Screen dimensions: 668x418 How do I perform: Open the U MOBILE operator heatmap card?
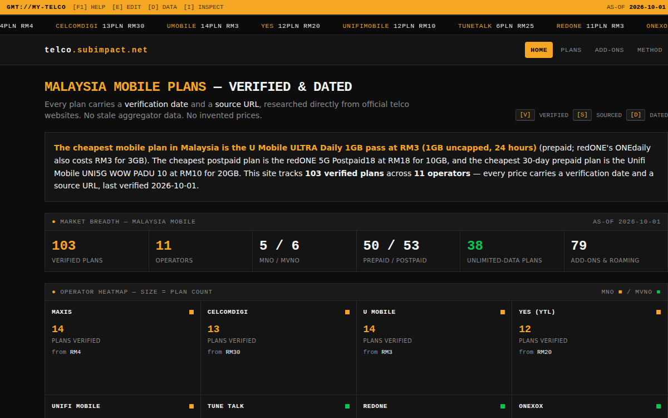tap(434, 348)
